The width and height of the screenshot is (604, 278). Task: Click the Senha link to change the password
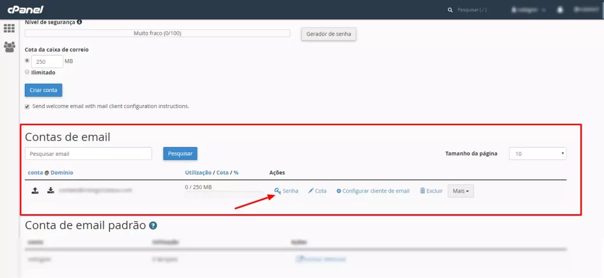point(287,191)
